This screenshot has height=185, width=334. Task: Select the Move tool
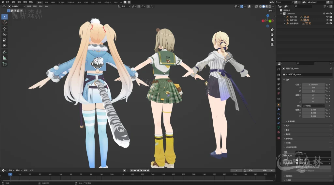5,29
